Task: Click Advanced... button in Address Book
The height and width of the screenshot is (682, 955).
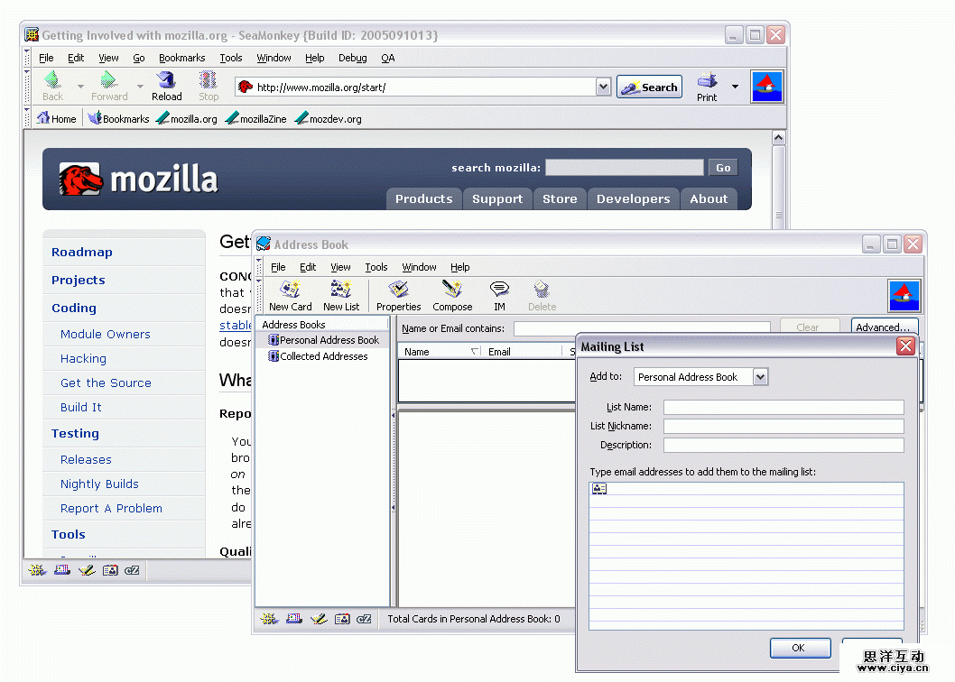Action: pyautogui.click(x=883, y=327)
